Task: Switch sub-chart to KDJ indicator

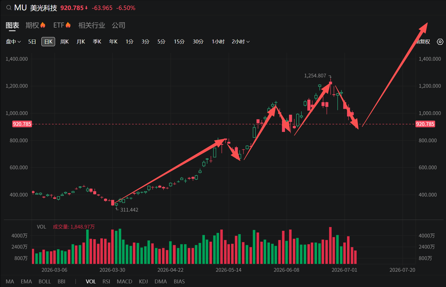Action: tap(143, 281)
